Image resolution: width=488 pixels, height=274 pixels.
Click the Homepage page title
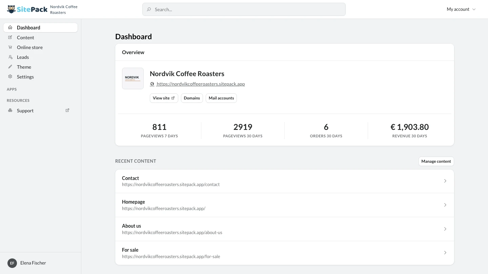click(x=134, y=202)
